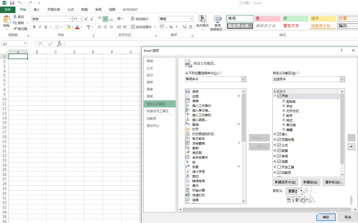Toggle underline formatting U
This screenshot has width=358, height=223.
click(x=46, y=27)
